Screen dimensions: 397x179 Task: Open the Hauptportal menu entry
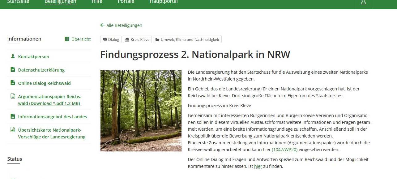pos(163,2)
